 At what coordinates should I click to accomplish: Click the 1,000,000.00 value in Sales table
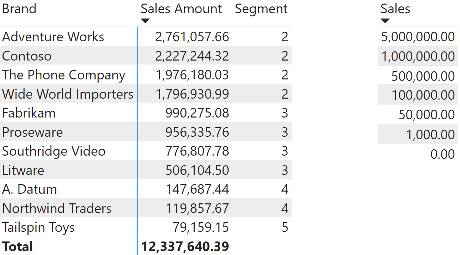point(418,56)
